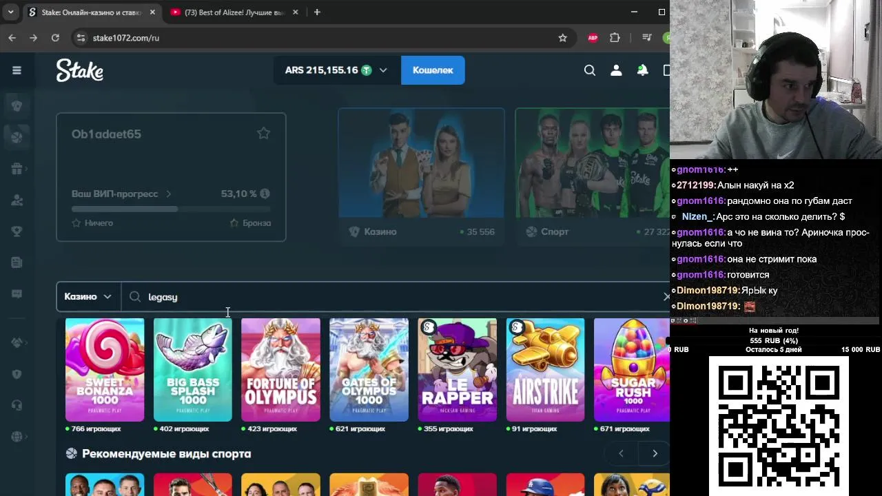Show previous recommended sports with left arrow

621,453
